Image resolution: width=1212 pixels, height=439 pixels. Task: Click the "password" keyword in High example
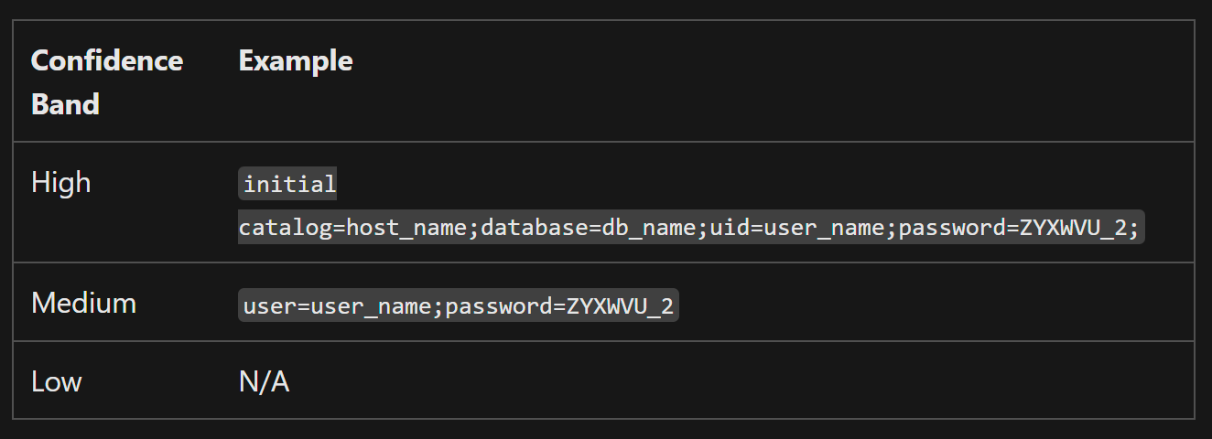[951, 228]
